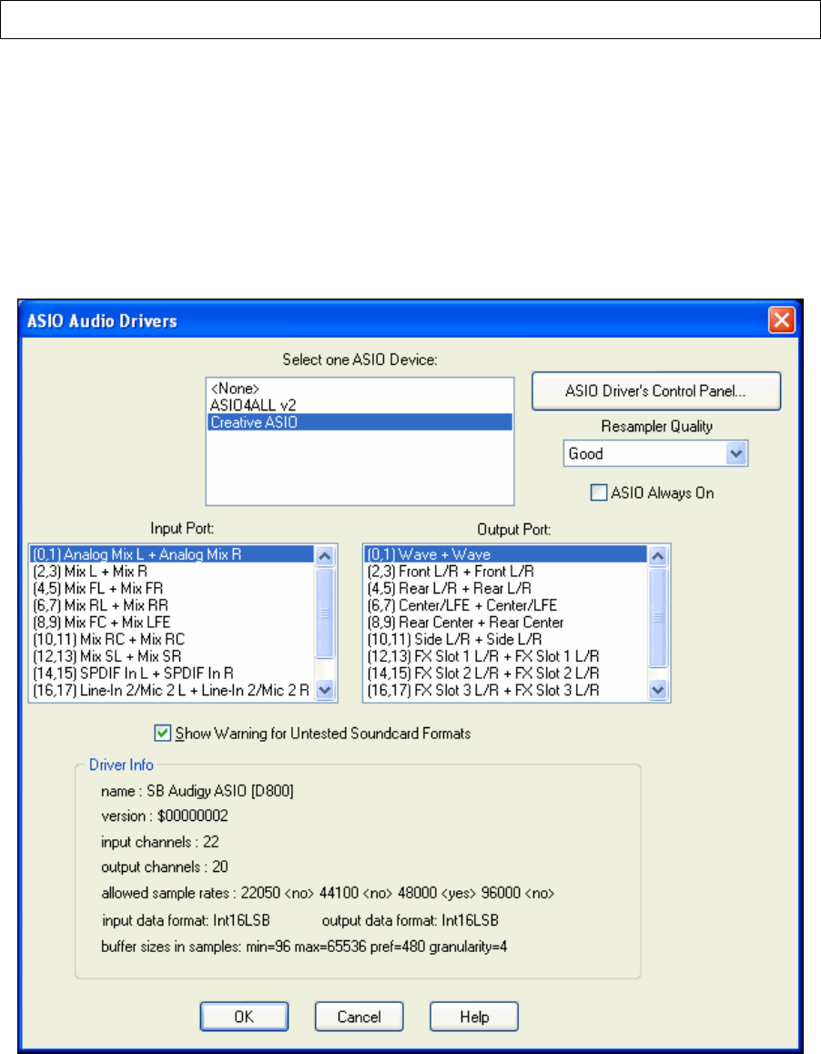Click Output Port scrollbar thumb
The image size is (821, 1054).
pos(657,618)
